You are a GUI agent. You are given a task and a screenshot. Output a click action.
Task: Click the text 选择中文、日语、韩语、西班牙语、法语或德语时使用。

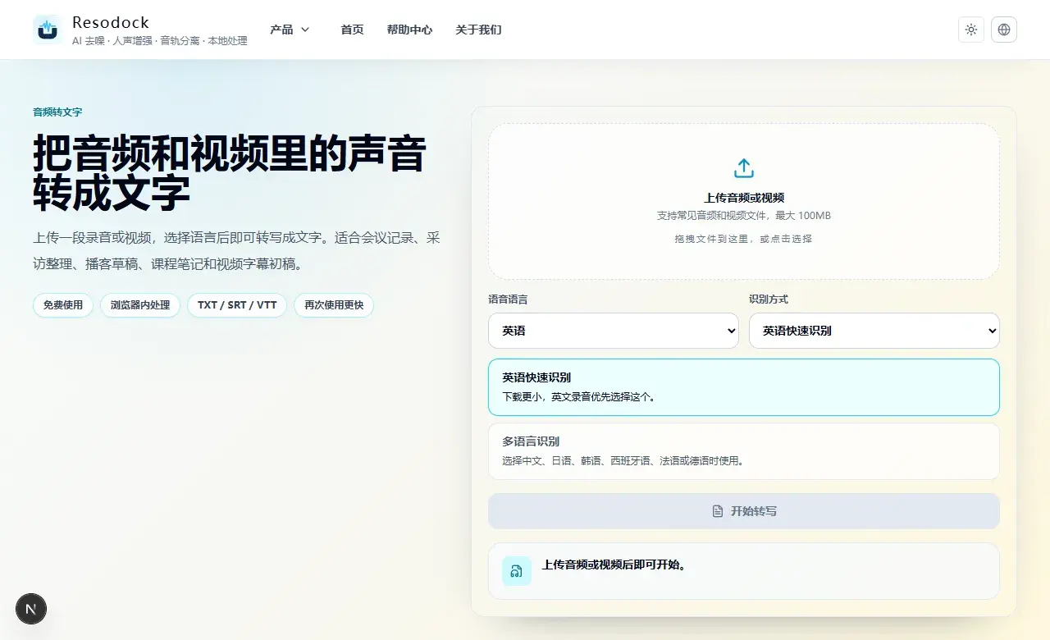pyautogui.click(x=624, y=461)
